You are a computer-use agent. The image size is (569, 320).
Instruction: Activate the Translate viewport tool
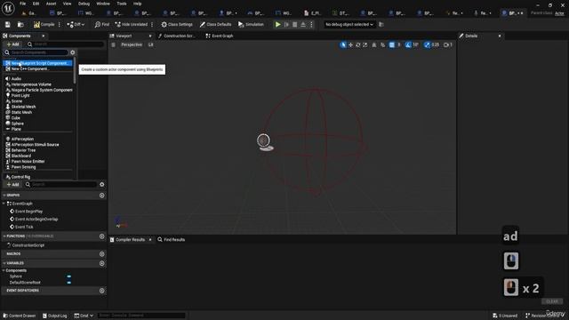tap(350, 44)
